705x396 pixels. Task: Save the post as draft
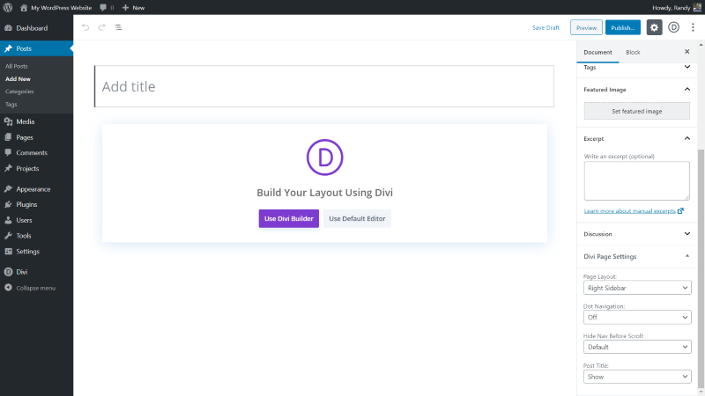tap(545, 27)
